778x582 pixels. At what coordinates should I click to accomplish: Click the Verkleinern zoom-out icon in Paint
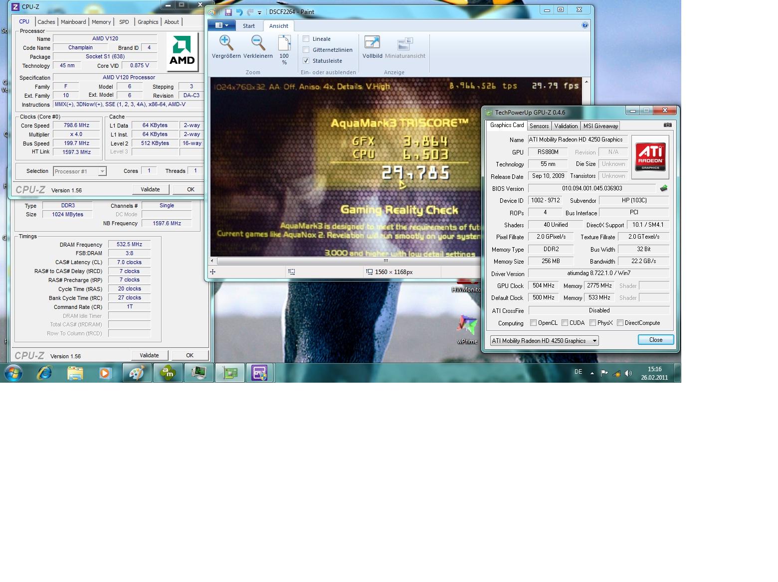coord(258,43)
